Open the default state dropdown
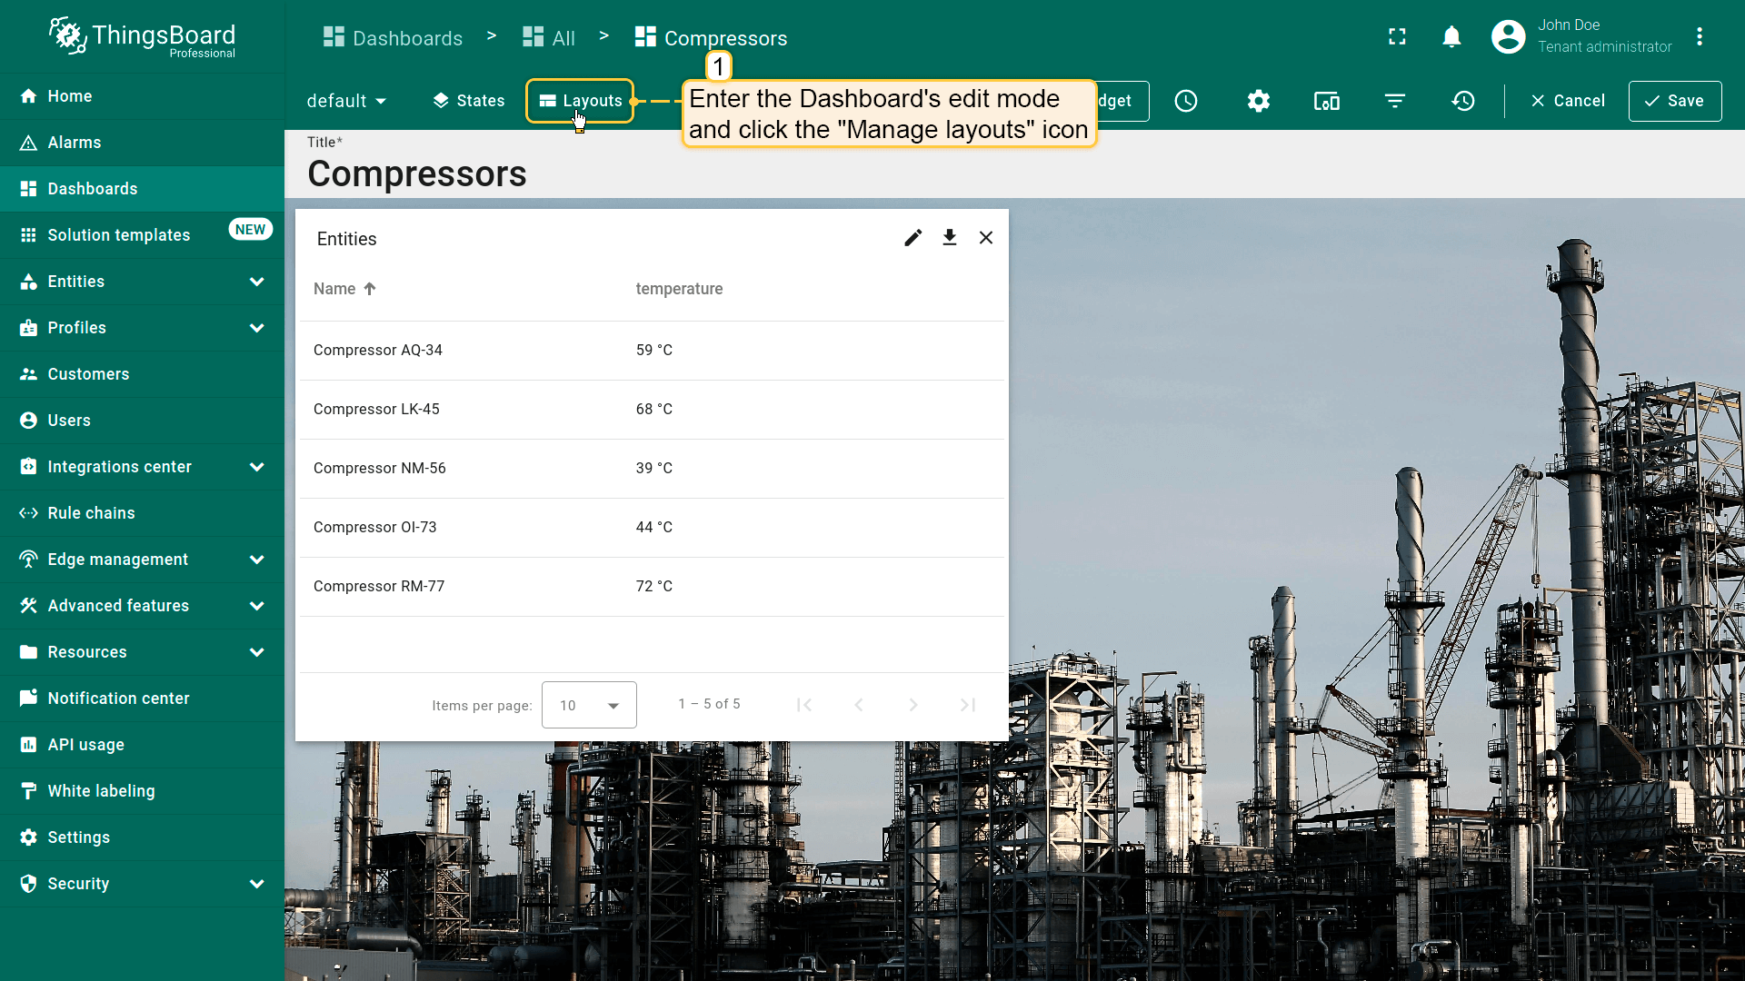Viewport: 1745px width, 981px height. coord(346,101)
